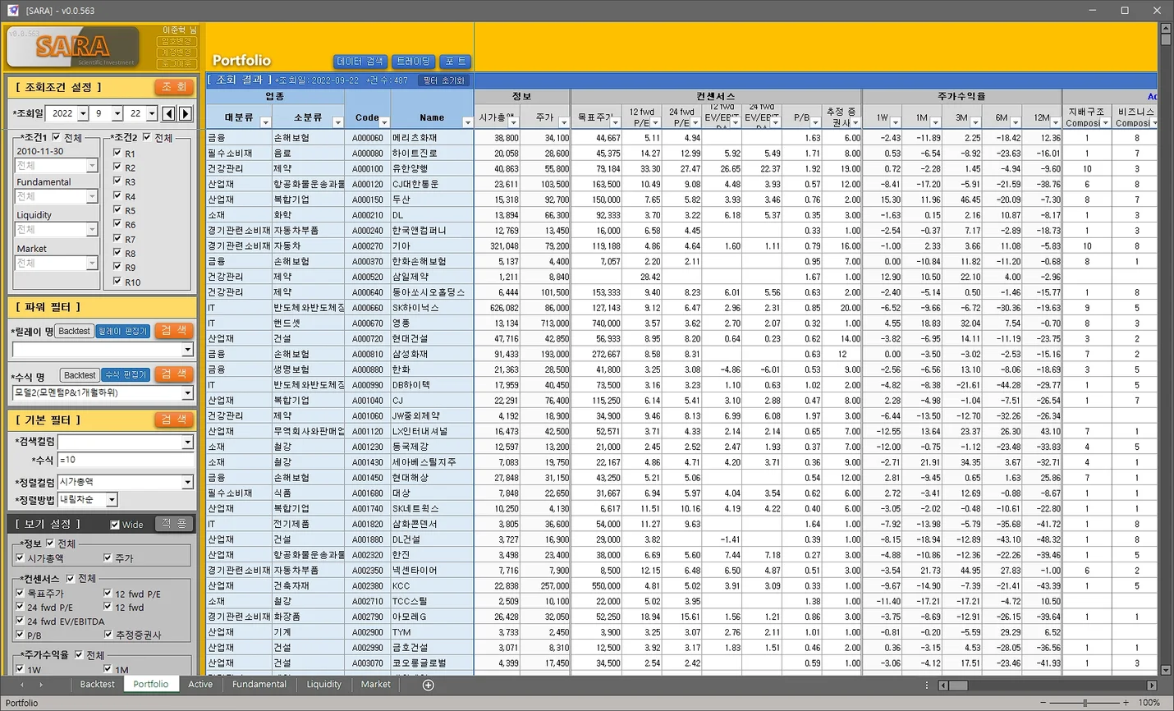Click the 적용 button in 보기 설정
1174x711 pixels.
click(174, 524)
